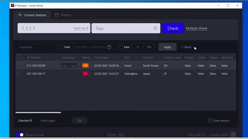Maximize the IP Manager window

228,5
